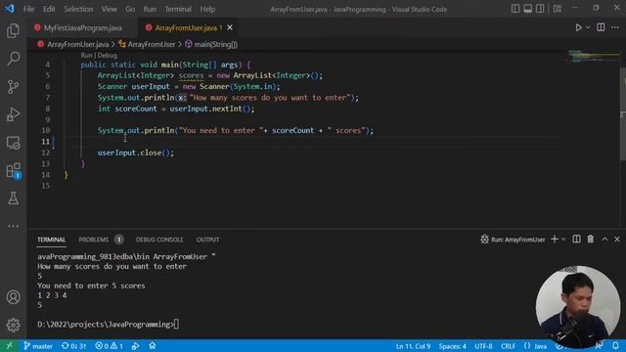Open the Search view in activity bar
Image resolution: width=626 pixels, height=352 pixels.
(x=13, y=59)
